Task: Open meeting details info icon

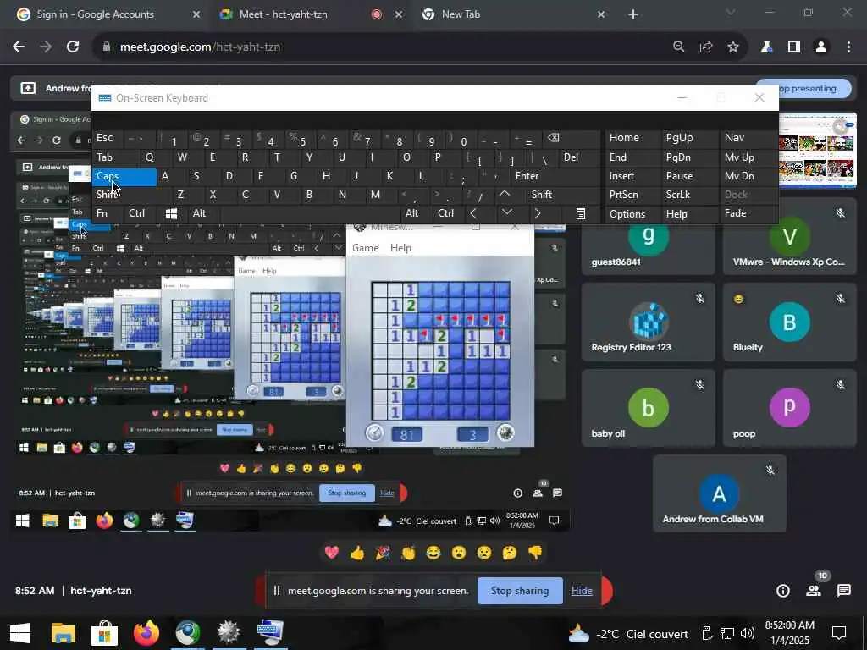Action: (x=783, y=590)
